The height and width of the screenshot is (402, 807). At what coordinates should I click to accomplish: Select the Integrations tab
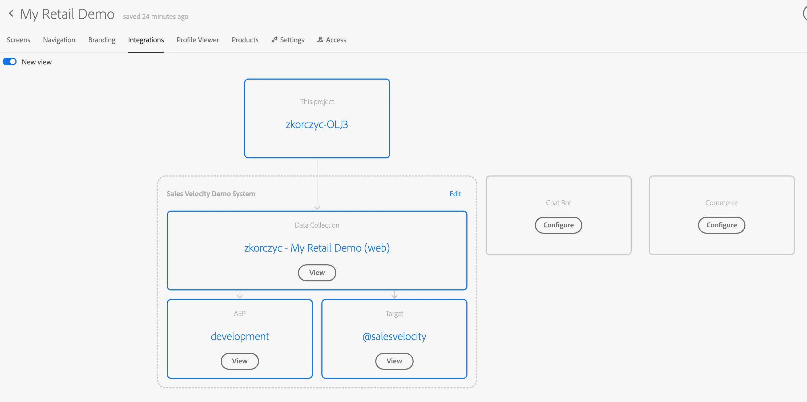click(x=146, y=40)
